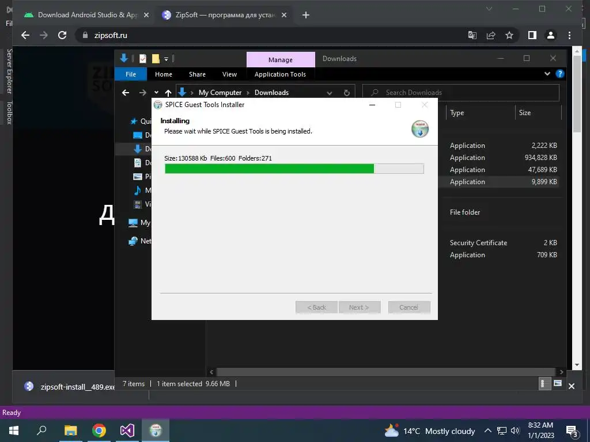The image size is (590, 442).
Task: Refresh the Downloads folder view
Action: coord(346,93)
